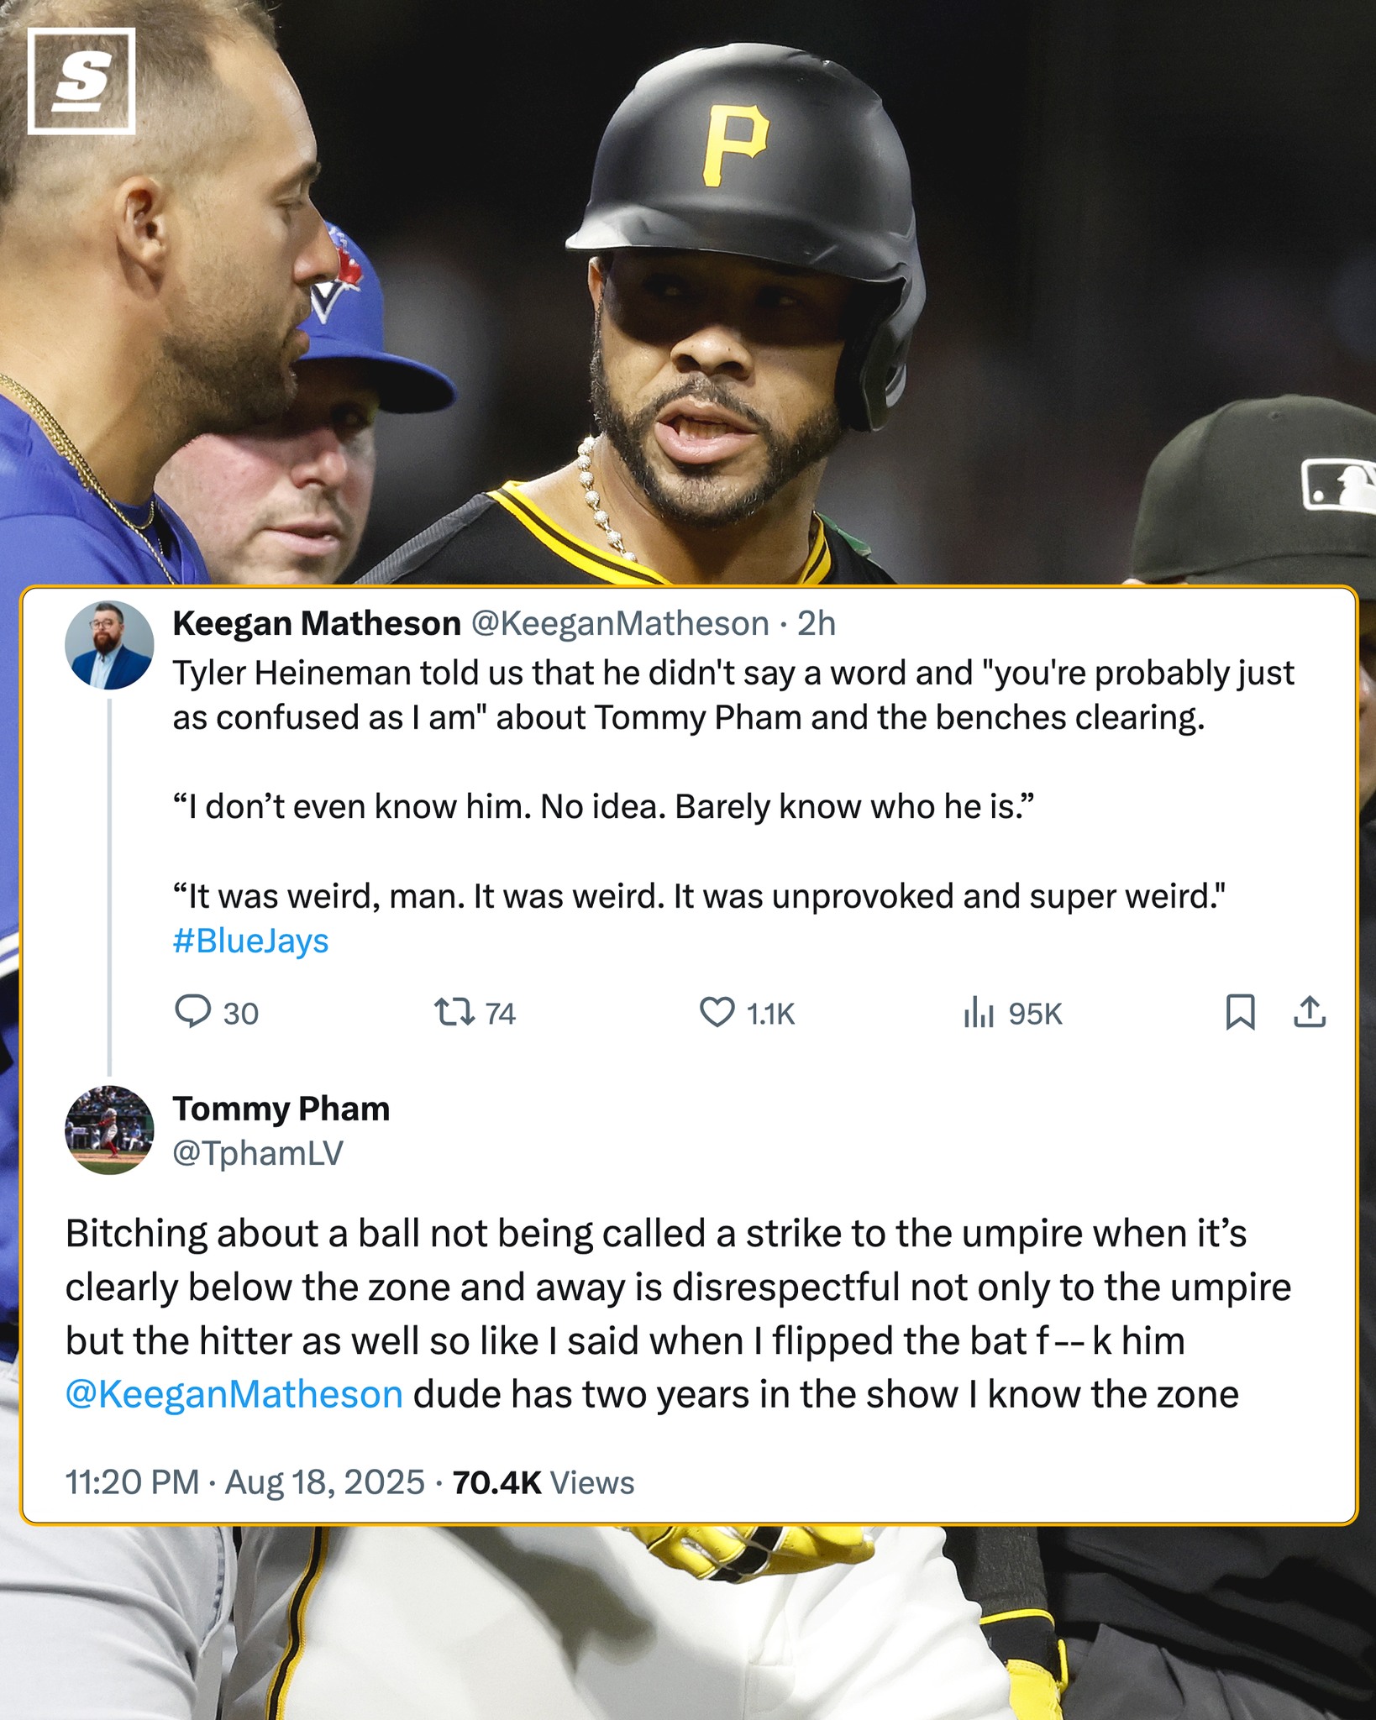Click the @TphamLV handle
1376x1720 pixels.
(258, 1153)
